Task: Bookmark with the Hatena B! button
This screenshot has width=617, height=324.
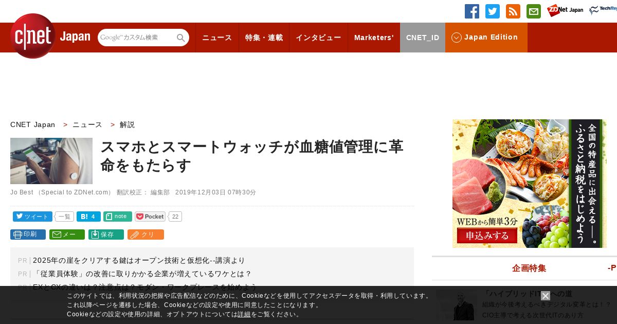Action: click(x=88, y=217)
